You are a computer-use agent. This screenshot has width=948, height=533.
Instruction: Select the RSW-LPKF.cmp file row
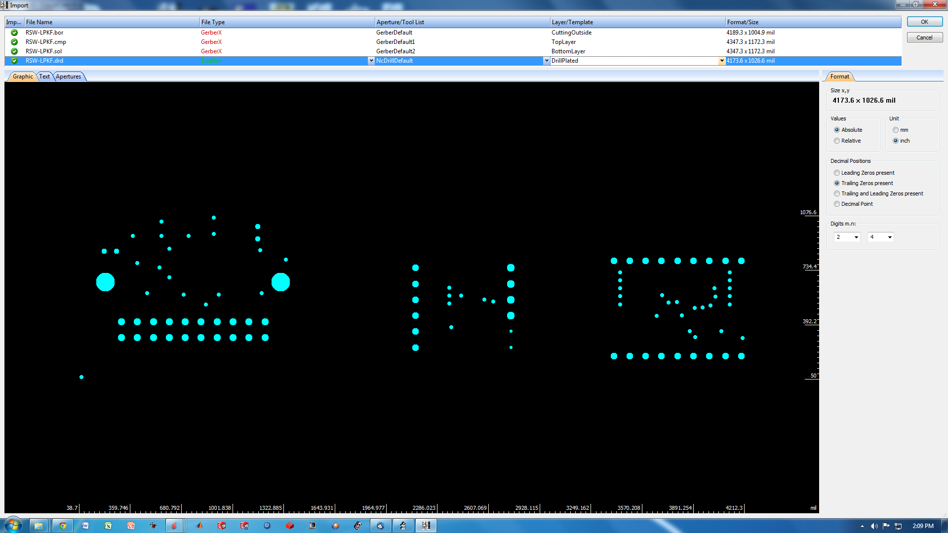pos(453,42)
